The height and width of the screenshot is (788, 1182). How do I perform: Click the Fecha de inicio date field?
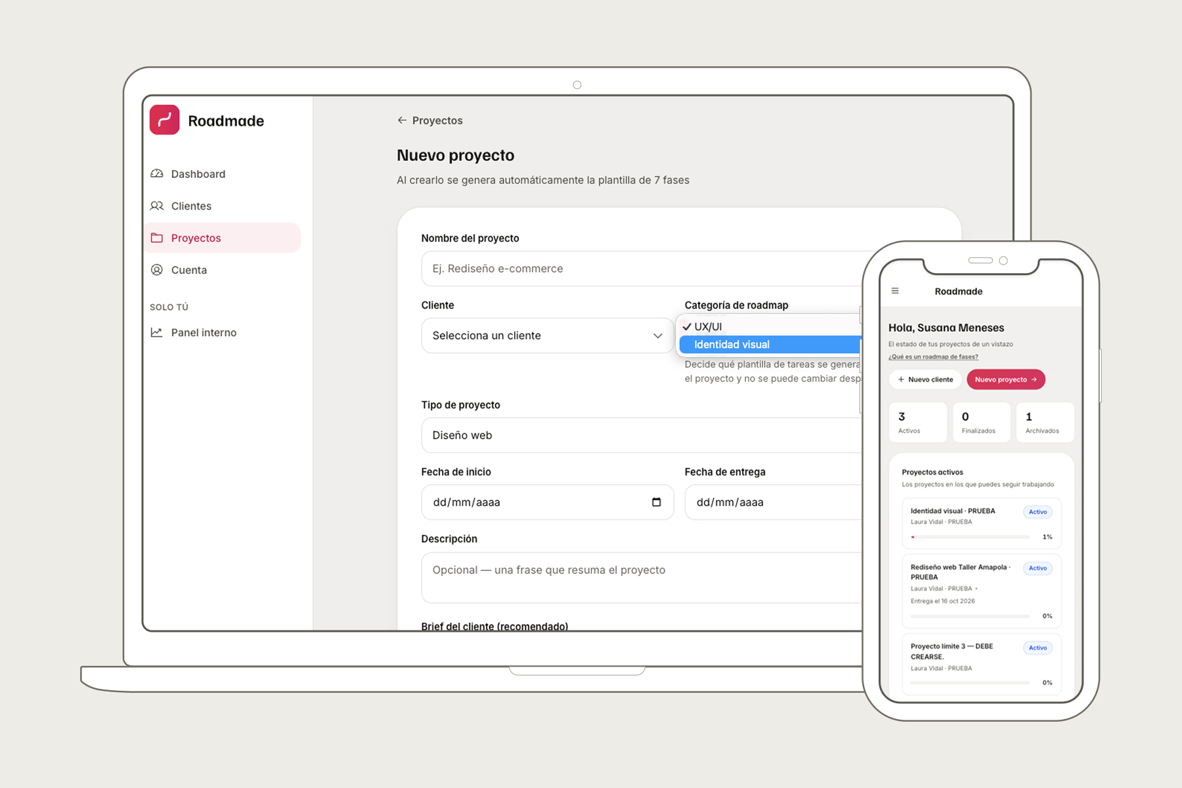548,502
